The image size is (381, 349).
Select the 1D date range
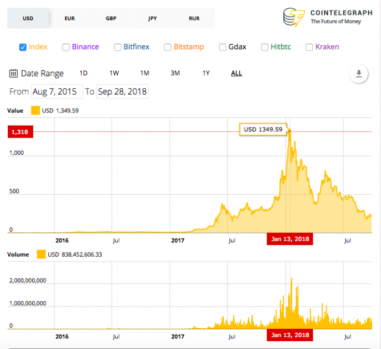pos(83,73)
